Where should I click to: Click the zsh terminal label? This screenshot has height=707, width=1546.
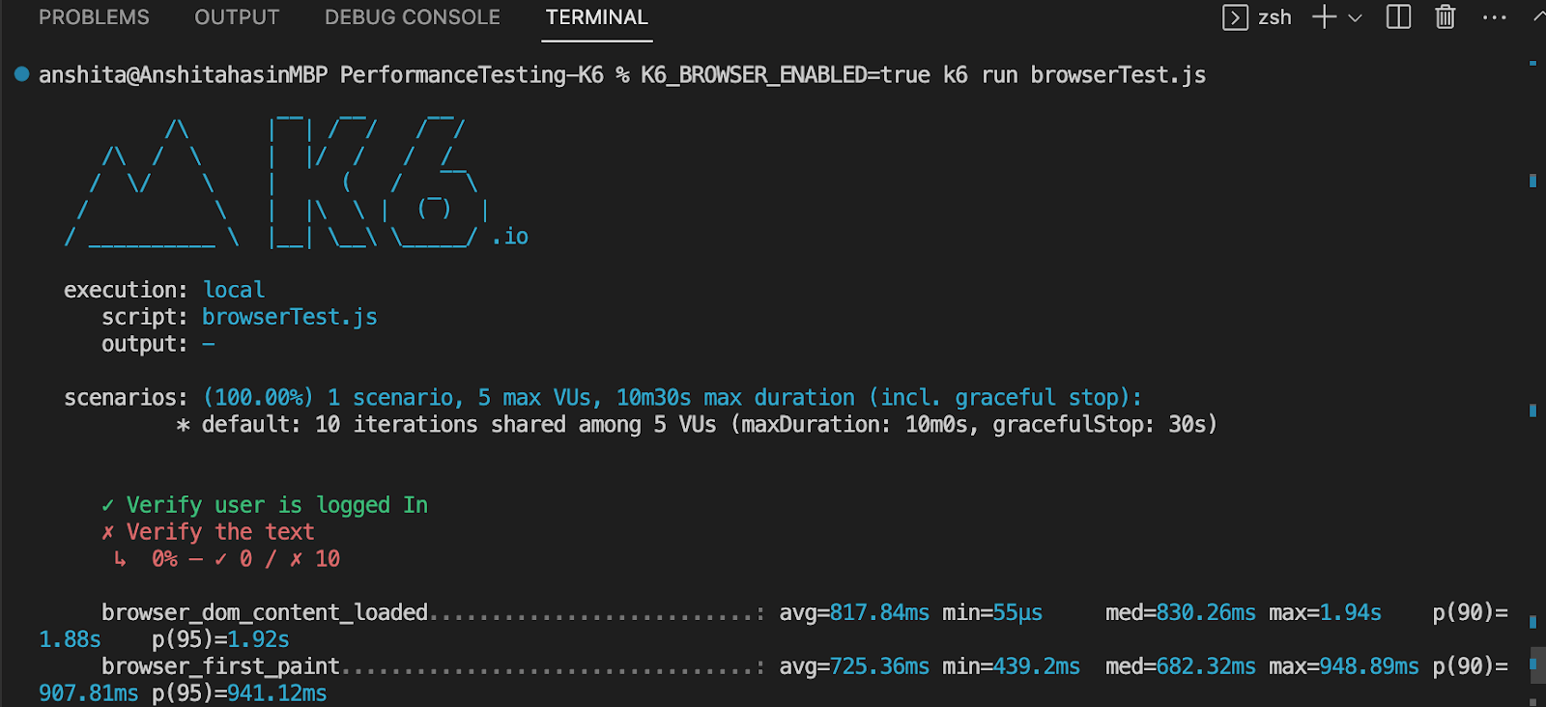tap(1274, 16)
